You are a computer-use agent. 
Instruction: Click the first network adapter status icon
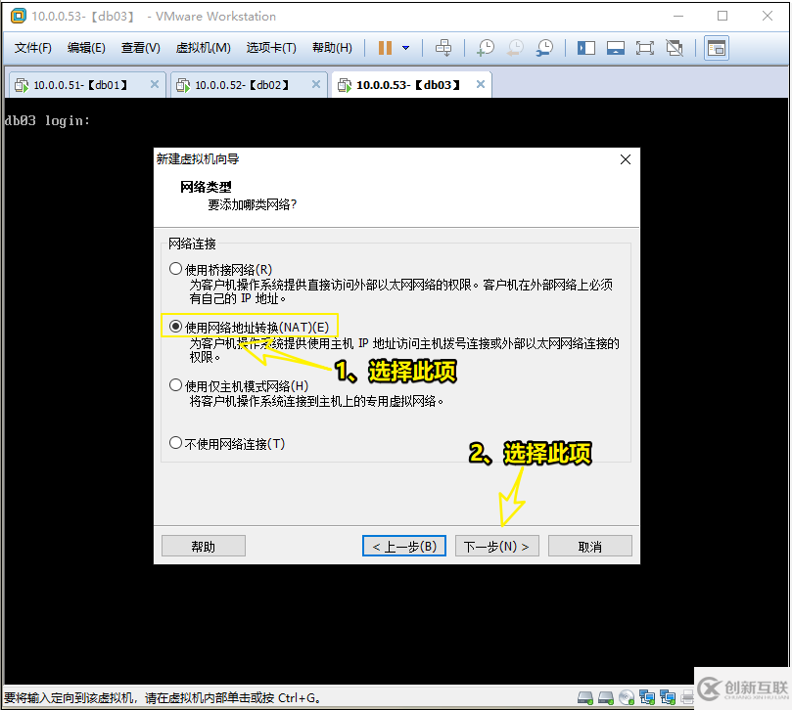pyautogui.click(x=647, y=697)
